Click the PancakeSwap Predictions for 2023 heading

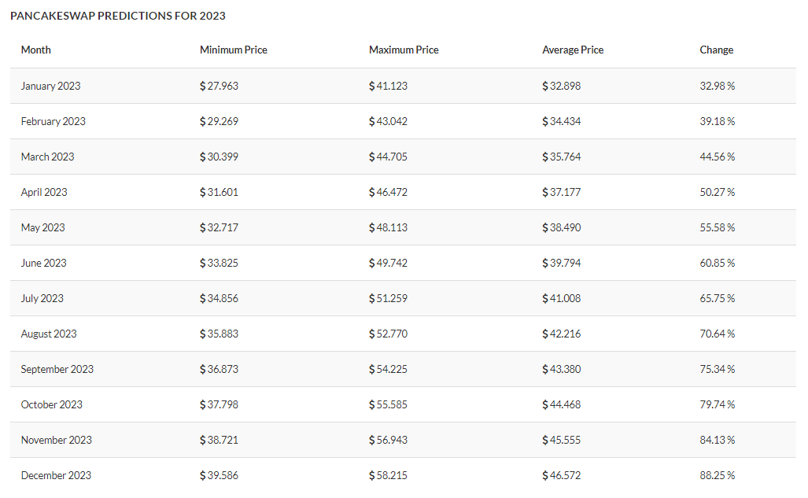point(118,16)
